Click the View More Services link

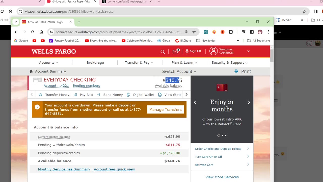pyautogui.click(x=222, y=177)
